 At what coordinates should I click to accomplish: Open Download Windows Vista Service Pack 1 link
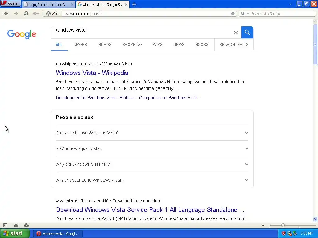(x=150, y=210)
